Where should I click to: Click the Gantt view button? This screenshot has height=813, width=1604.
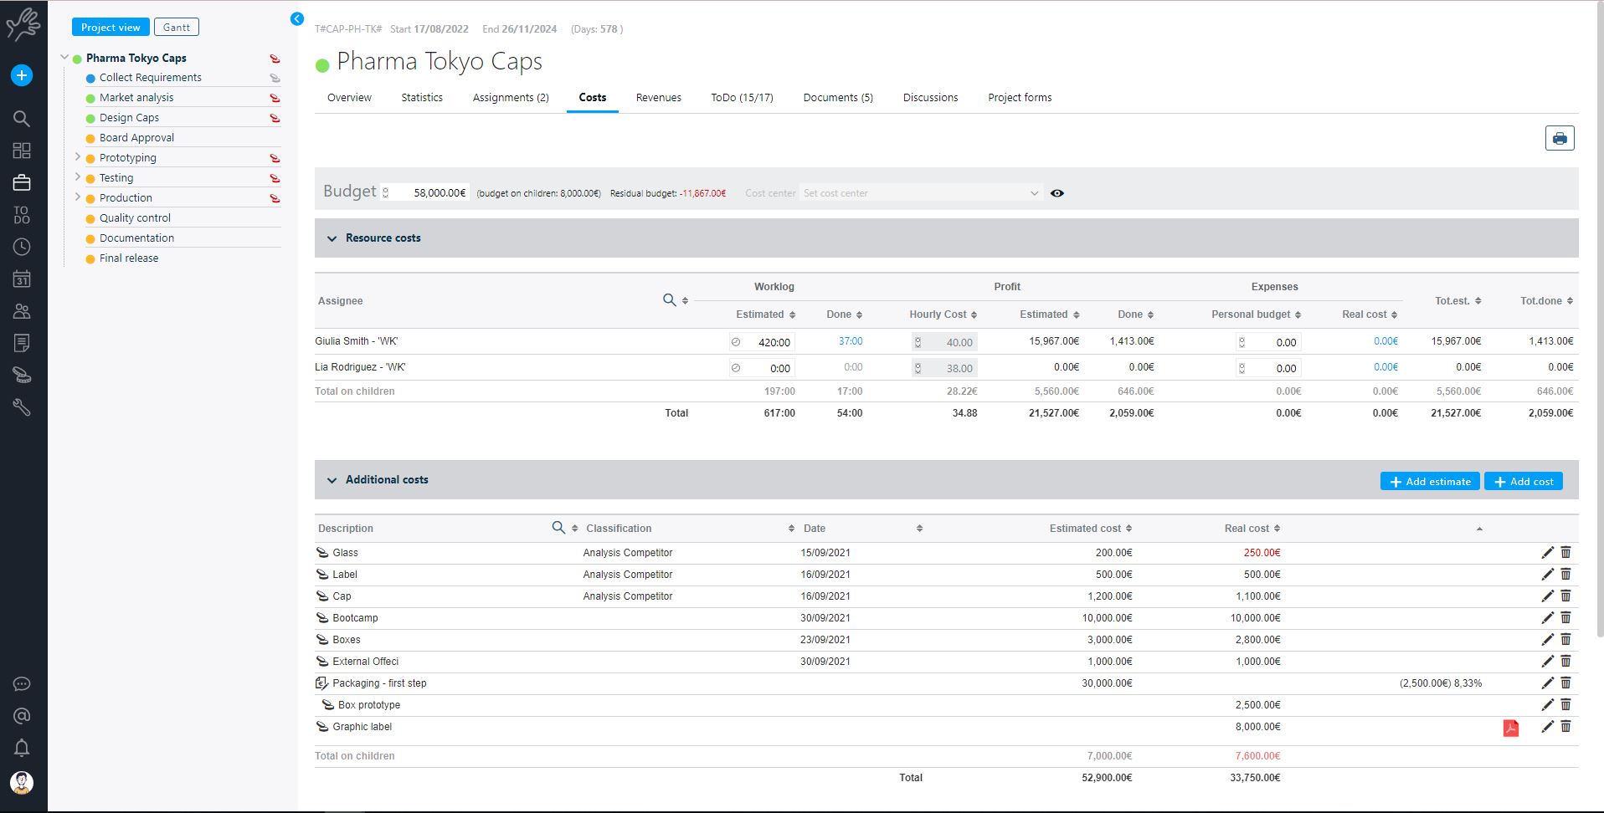(x=176, y=28)
